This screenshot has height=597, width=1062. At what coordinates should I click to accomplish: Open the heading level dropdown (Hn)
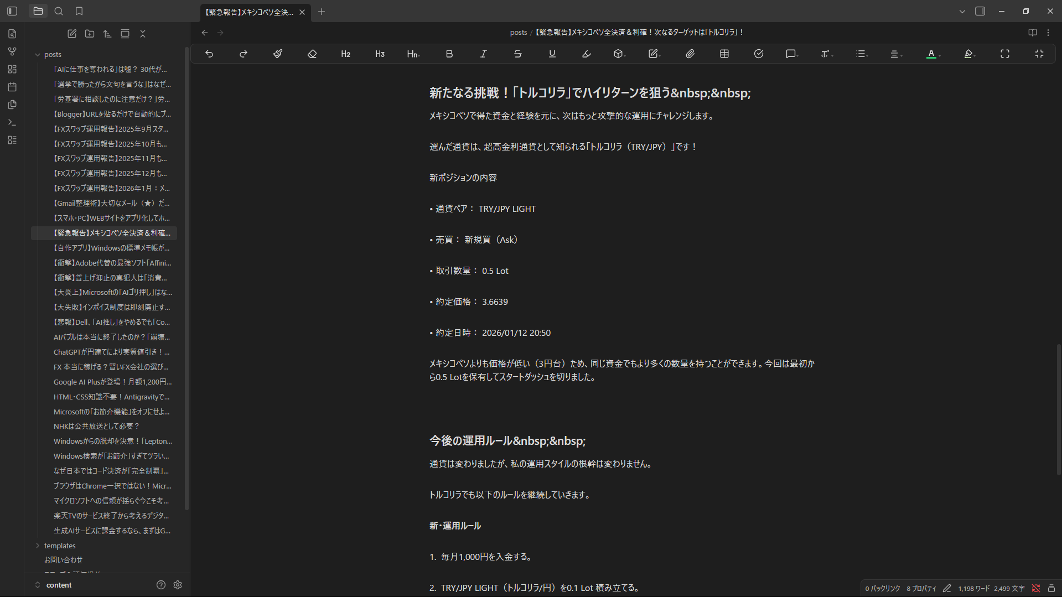pos(412,54)
